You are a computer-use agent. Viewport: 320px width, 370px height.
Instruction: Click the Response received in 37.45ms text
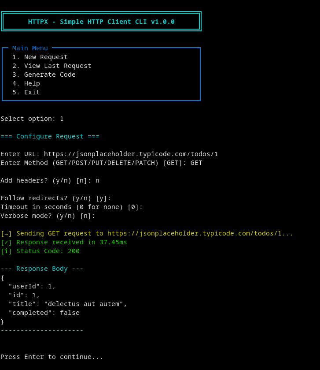coord(72,243)
